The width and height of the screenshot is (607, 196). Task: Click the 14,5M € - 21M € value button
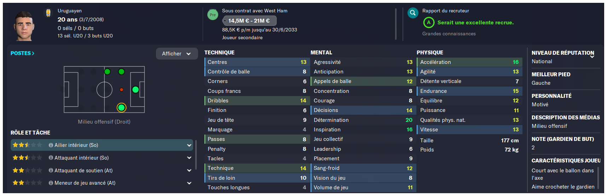pos(249,21)
